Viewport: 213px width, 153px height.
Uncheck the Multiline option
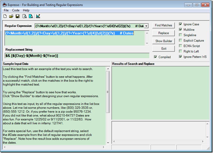tap(180, 30)
